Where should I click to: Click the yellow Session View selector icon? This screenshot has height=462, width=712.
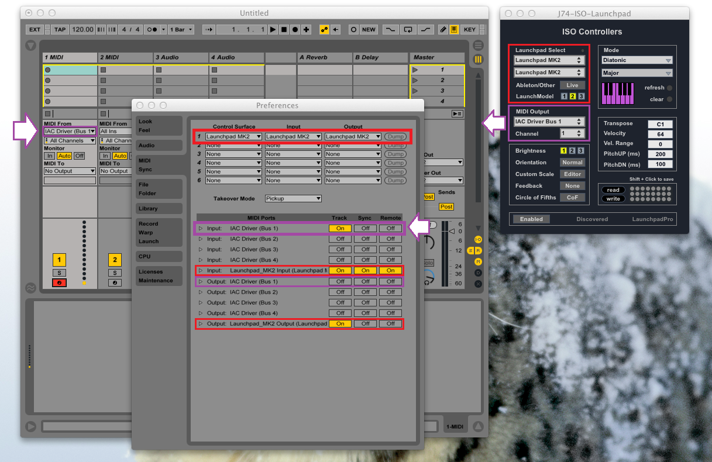[x=478, y=59]
